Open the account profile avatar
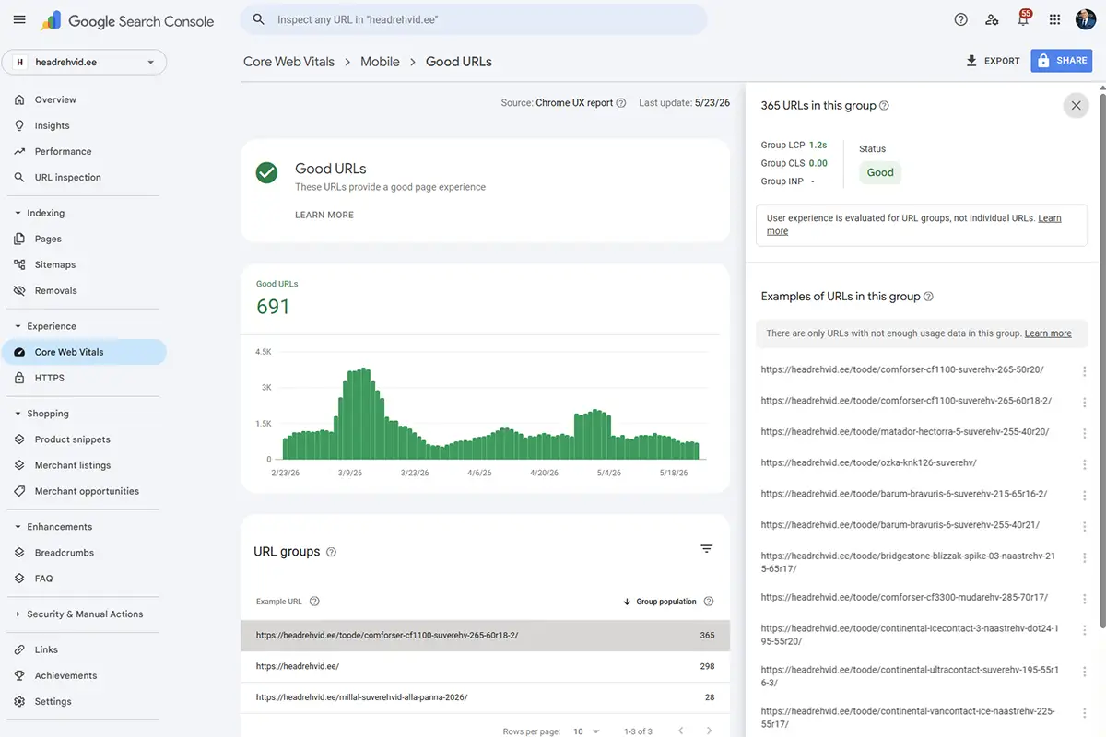Screen dimensions: 1106x737 click(x=1086, y=19)
